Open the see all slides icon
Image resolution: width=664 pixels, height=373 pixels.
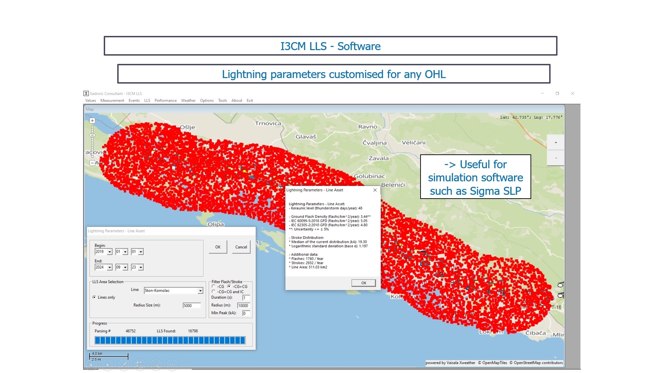click(x=140, y=365)
